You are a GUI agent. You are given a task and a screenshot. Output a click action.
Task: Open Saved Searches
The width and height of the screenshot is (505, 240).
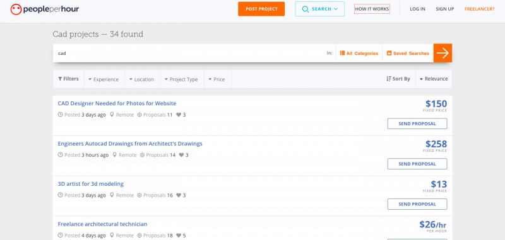pos(408,54)
